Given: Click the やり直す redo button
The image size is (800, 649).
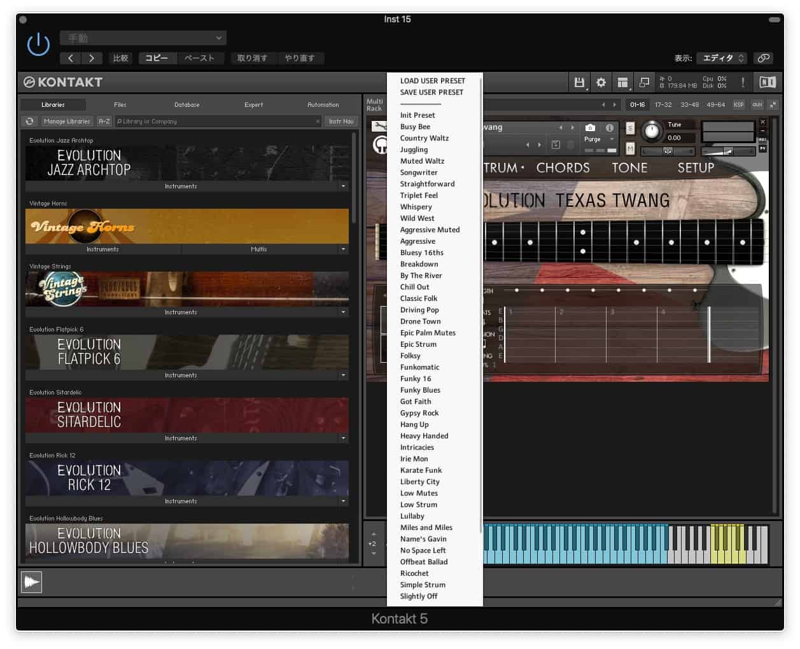Looking at the screenshot, I should tap(299, 58).
